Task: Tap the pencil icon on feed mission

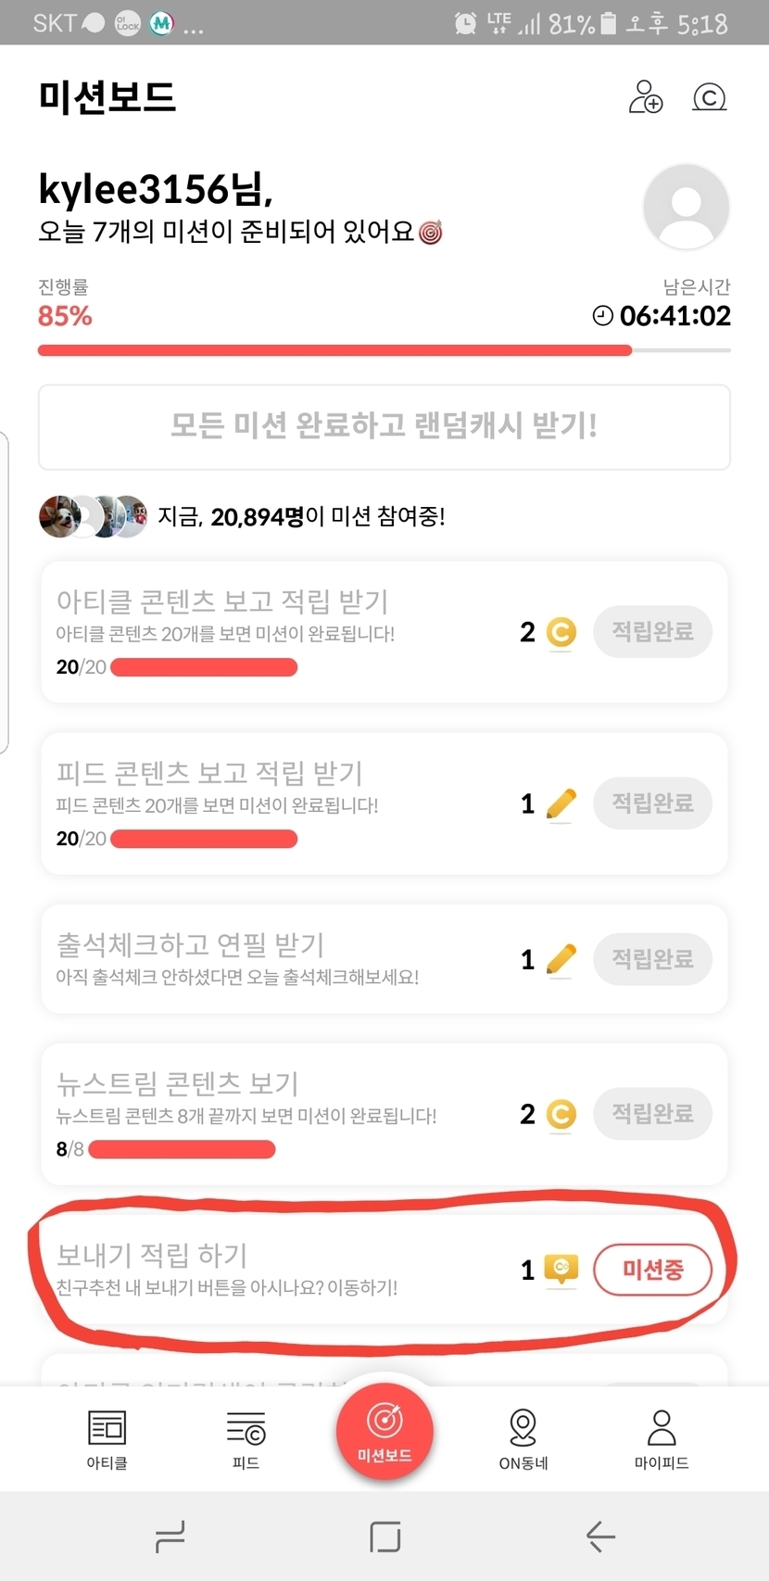Action: click(561, 803)
